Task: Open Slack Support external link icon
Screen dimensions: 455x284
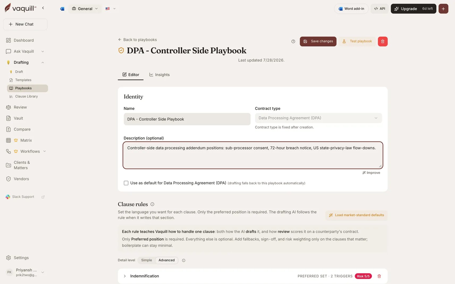Action: coord(43,197)
